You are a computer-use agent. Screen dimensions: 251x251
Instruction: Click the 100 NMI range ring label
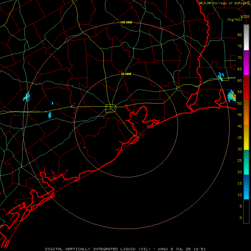tap(126, 22)
